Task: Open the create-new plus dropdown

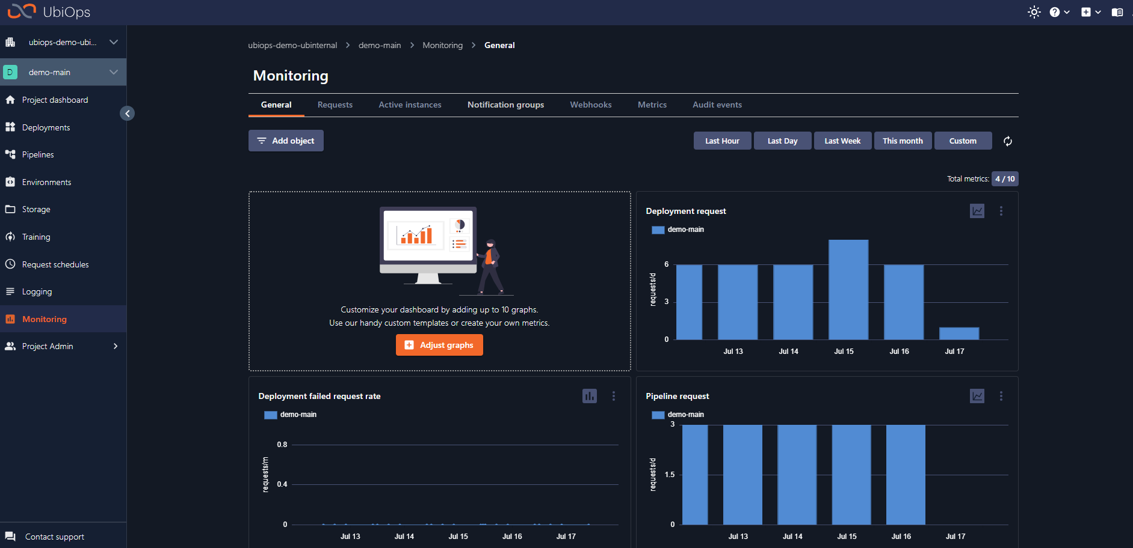Action: [1091, 12]
